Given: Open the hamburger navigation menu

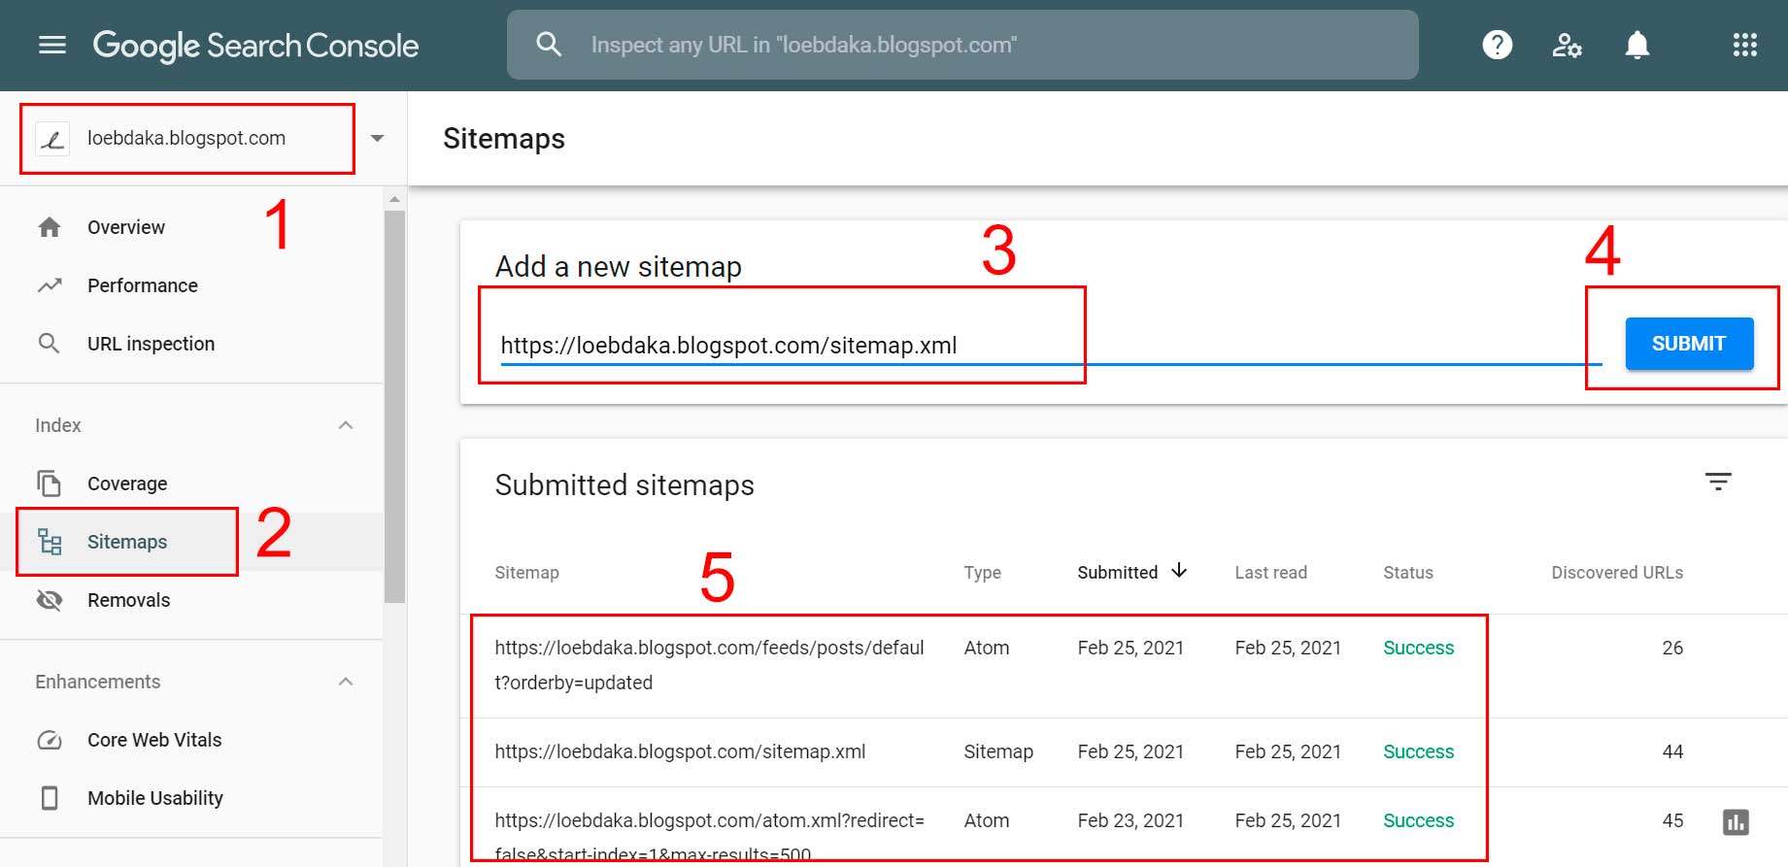Looking at the screenshot, I should (52, 45).
